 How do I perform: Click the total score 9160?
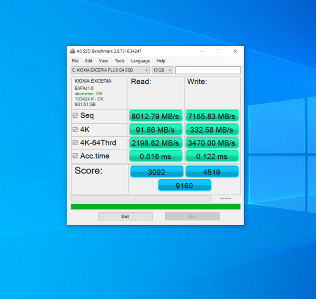[184, 185]
